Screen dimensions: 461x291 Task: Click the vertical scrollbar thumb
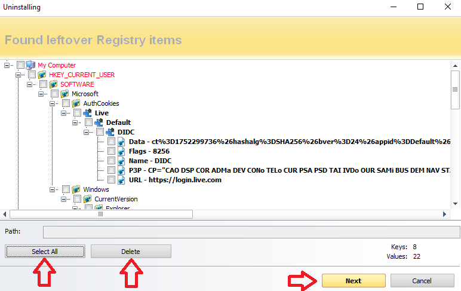coord(455,90)
